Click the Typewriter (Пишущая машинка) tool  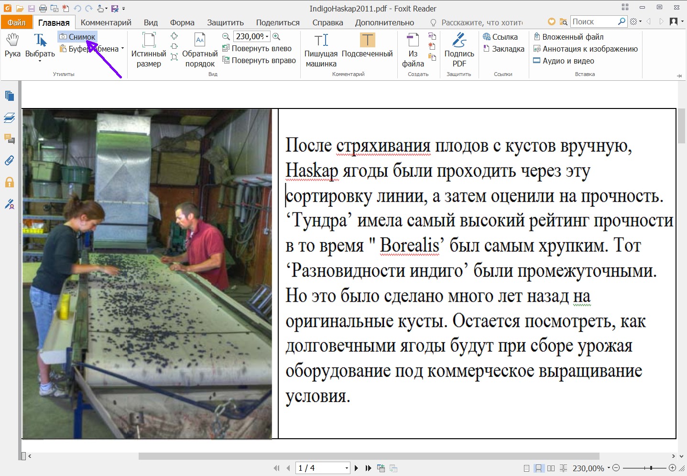pyautogui.click(x=321, y=49)
